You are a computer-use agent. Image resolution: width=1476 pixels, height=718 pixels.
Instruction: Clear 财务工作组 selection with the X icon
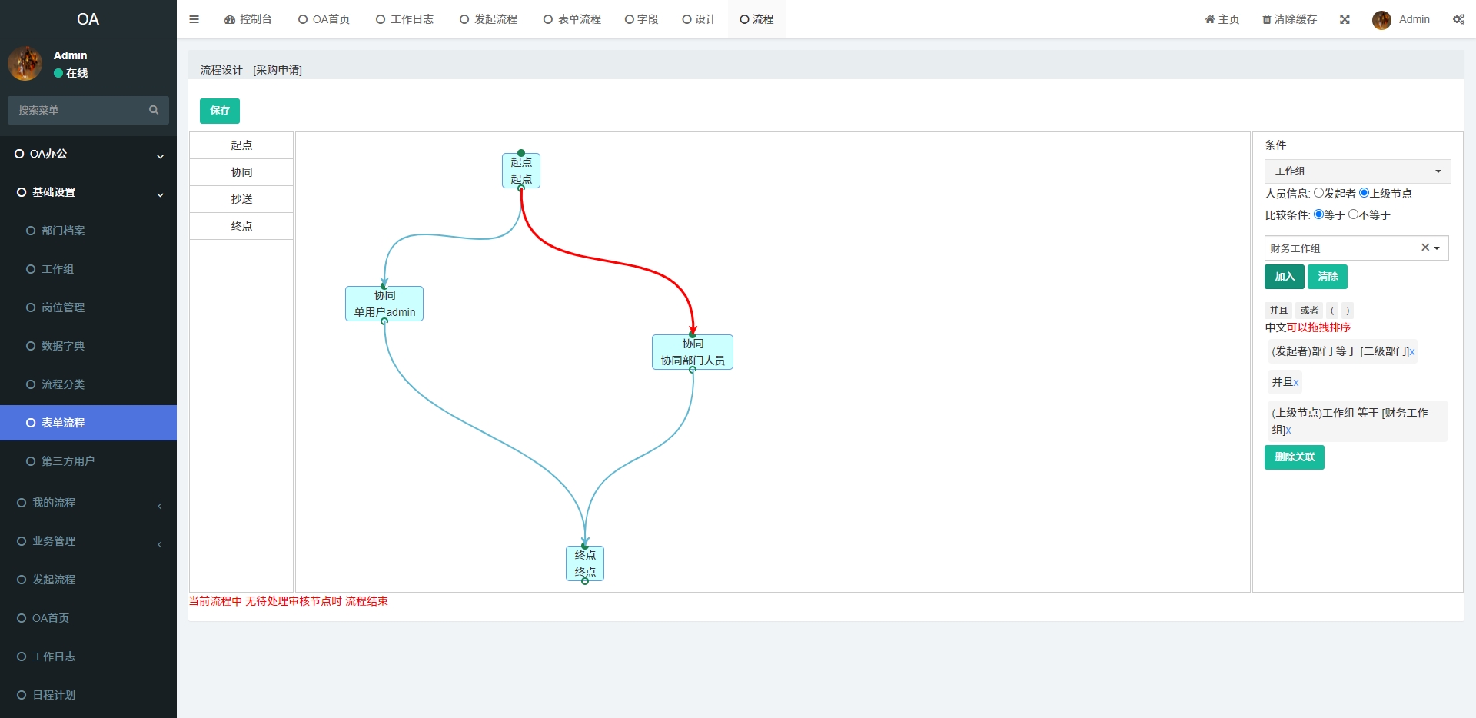[1424, 248]
